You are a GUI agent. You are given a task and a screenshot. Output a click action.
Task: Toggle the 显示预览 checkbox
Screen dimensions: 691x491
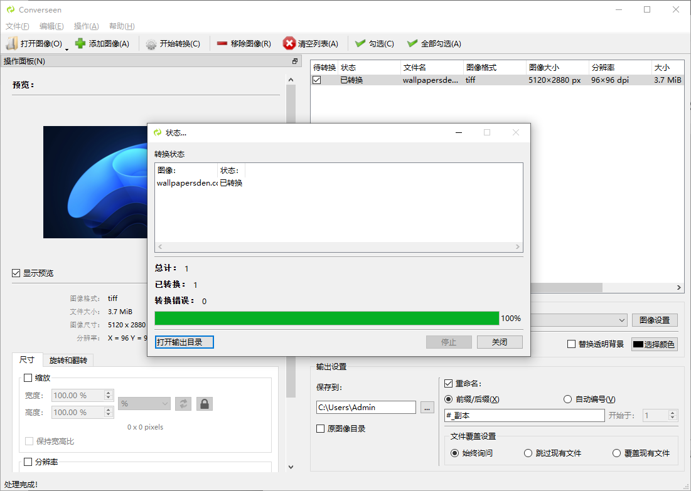15,273
